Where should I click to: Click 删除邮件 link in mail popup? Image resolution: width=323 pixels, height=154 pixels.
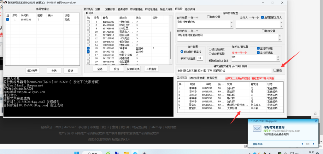[257, 144]
